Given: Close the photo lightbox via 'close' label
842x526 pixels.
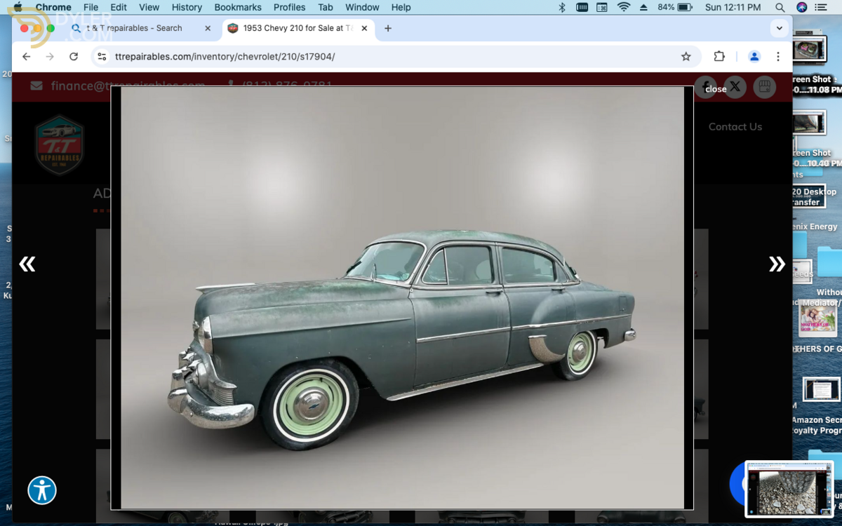Looking at the screenshot, I should [716, 89].
